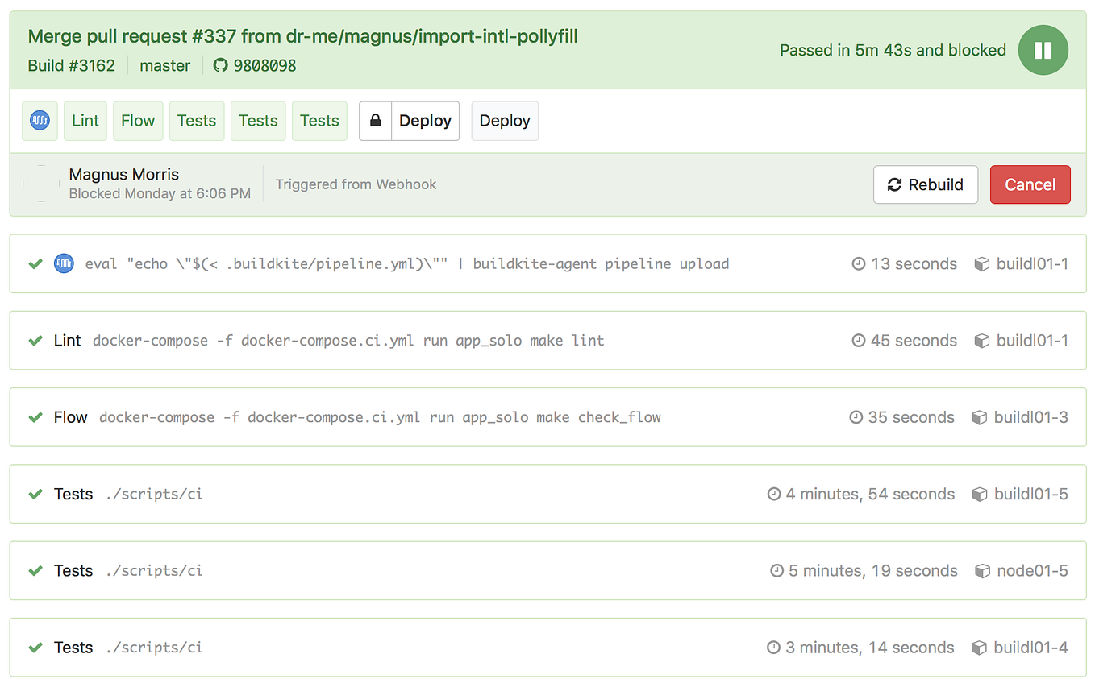The height and width of the screenshot is (683, 1095).
Task: Select the Flow step pill
Action: pyautogui.click(x=138, y=121)
